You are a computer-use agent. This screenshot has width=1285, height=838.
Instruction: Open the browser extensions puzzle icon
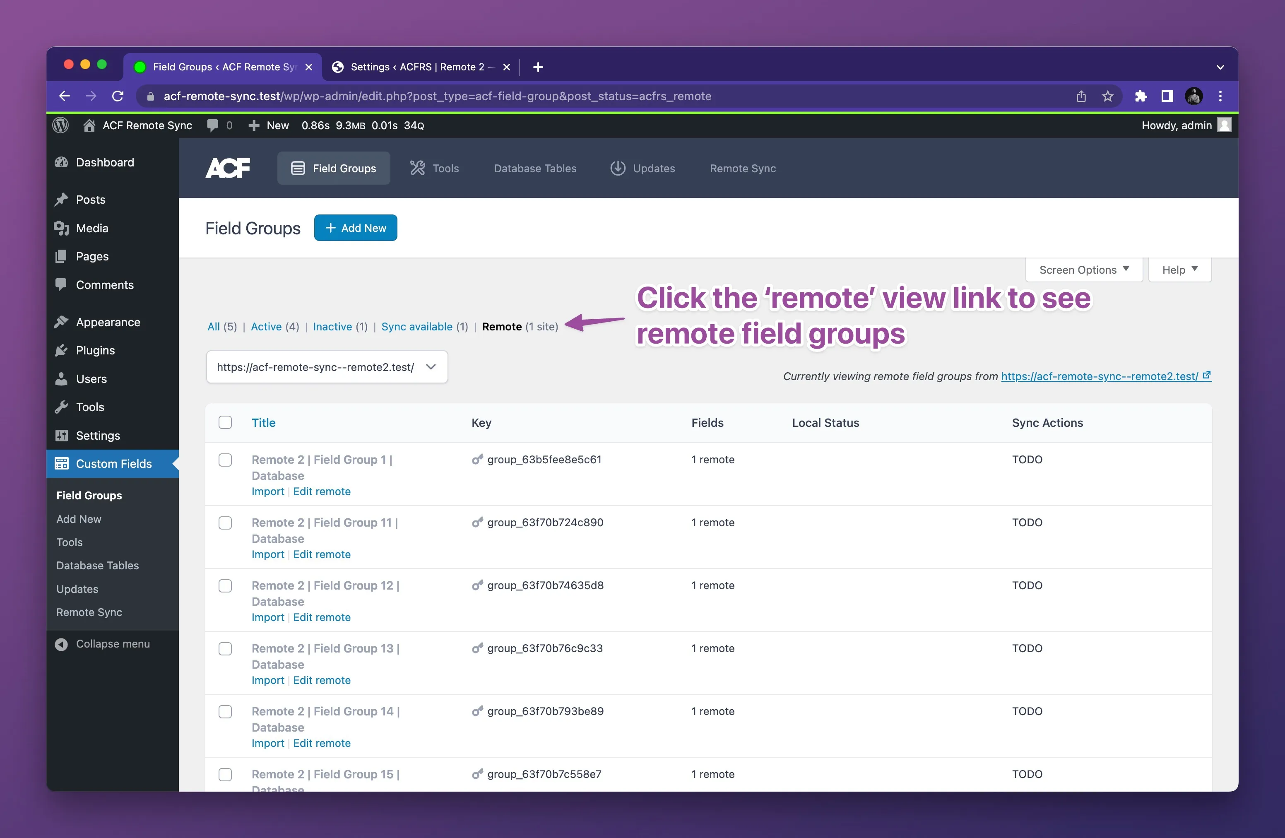(1140, 96)
